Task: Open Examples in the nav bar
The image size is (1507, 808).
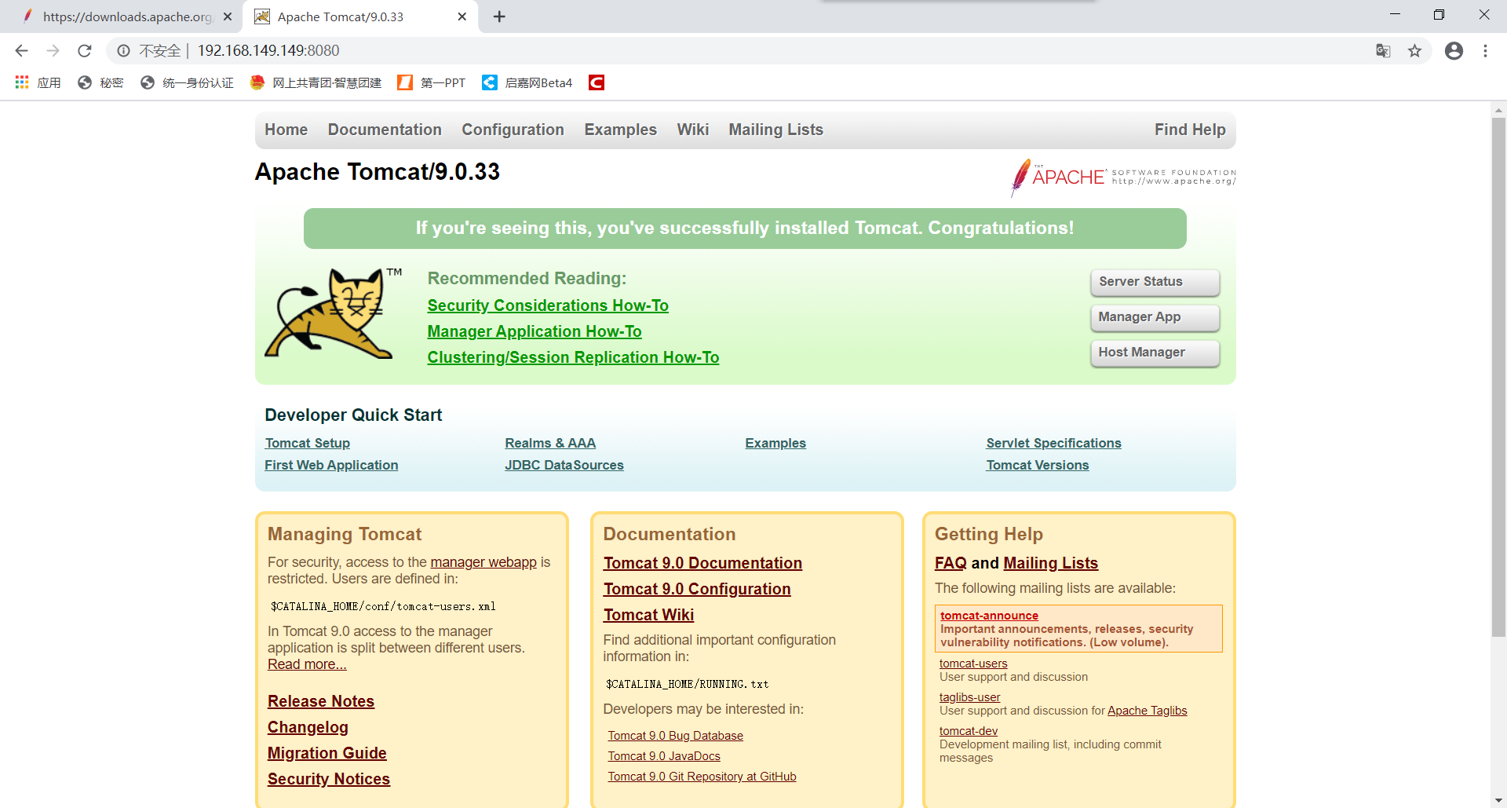Action: click(x=620, y=130)
